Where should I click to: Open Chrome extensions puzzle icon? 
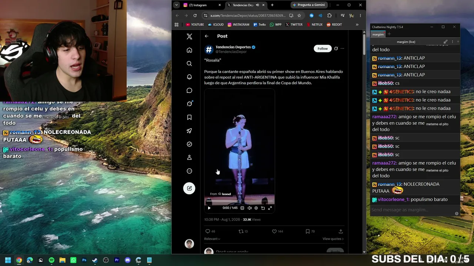click(329, 16)
